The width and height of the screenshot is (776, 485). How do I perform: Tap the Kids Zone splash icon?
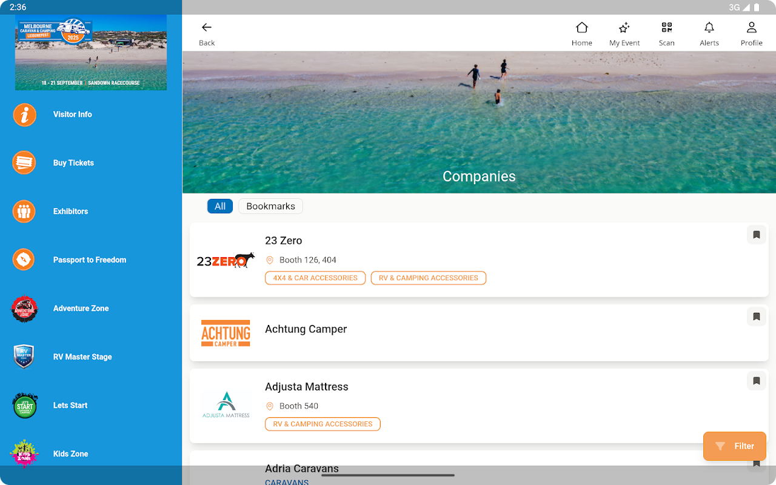[x=24, y=453]
